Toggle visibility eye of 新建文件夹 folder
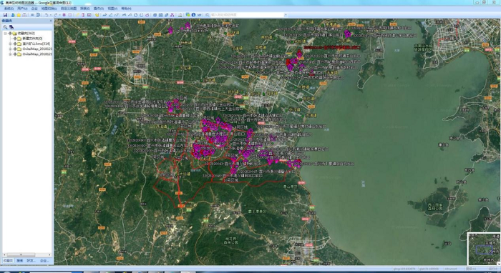The image size is (501, 273). pos(15,39)
